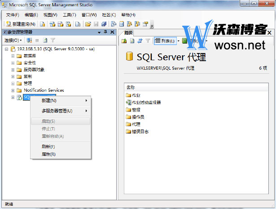
Task: Choose 刷新(F) from the context menu
Action: point(61,147)
